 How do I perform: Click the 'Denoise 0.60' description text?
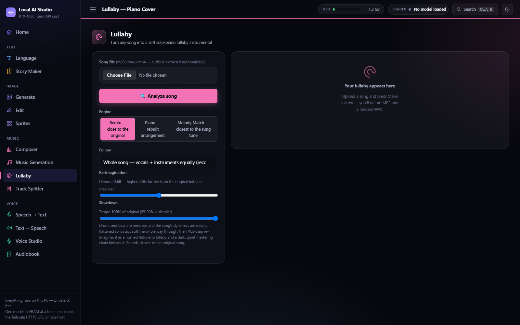[151, 185]
